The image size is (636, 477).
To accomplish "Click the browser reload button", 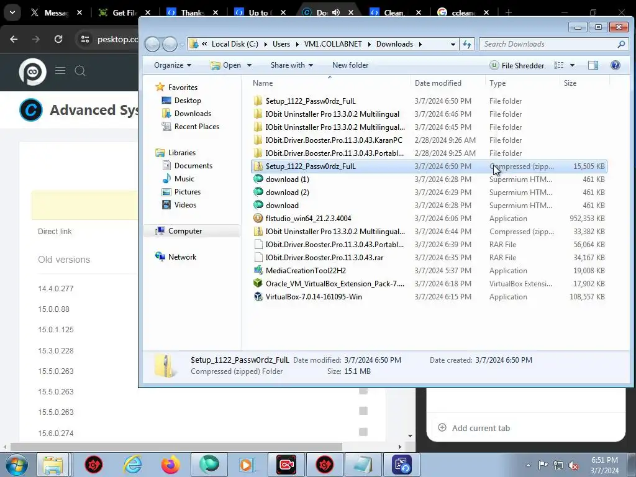I will [58, 39].
